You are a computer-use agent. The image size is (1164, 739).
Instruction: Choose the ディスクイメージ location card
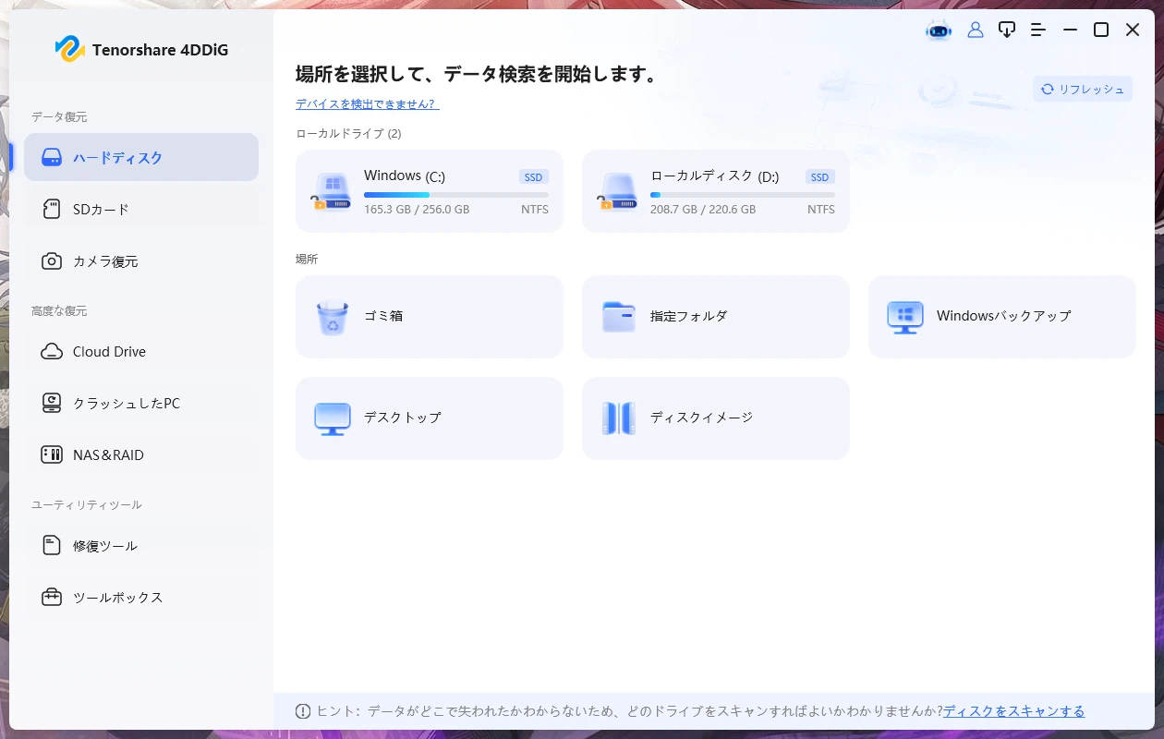[716, 418]
